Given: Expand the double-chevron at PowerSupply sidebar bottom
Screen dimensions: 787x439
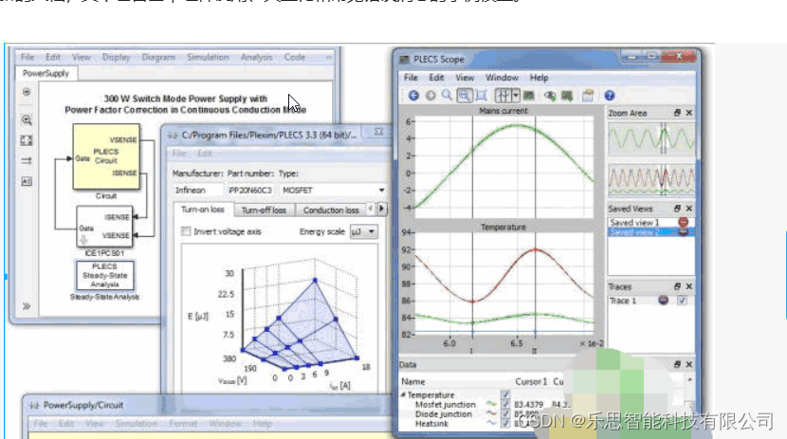Looking at the screenshot, I should coord(27,306).
